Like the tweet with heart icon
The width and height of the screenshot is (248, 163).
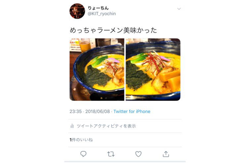coord(139,154)
